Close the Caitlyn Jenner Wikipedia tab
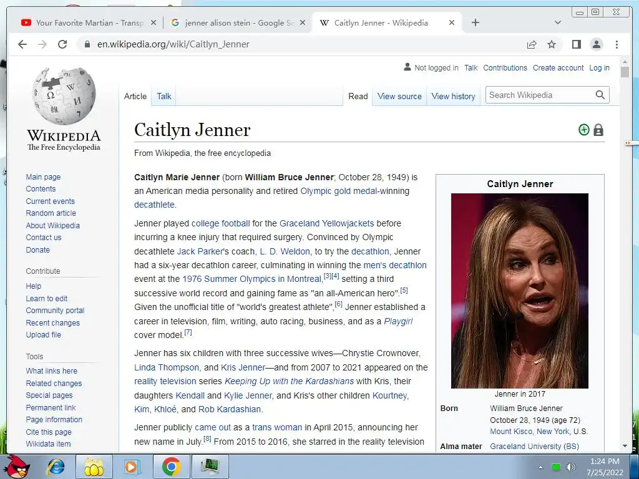The height and width of the screenshot is (479, 639). tap(452, 23)
